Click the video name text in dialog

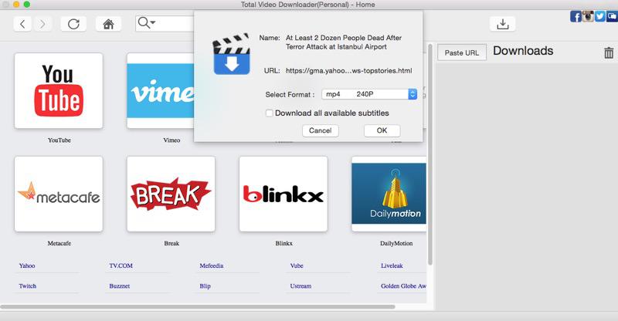click(343, 42)
